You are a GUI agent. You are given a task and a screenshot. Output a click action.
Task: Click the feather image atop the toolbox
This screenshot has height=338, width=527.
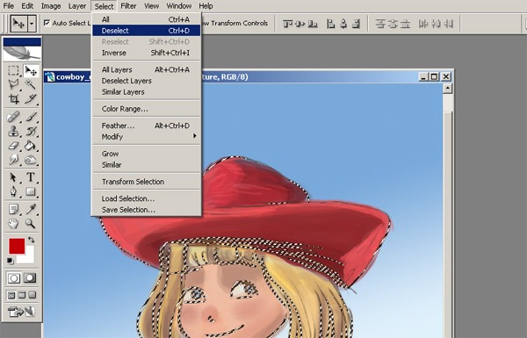click(22, 53)
